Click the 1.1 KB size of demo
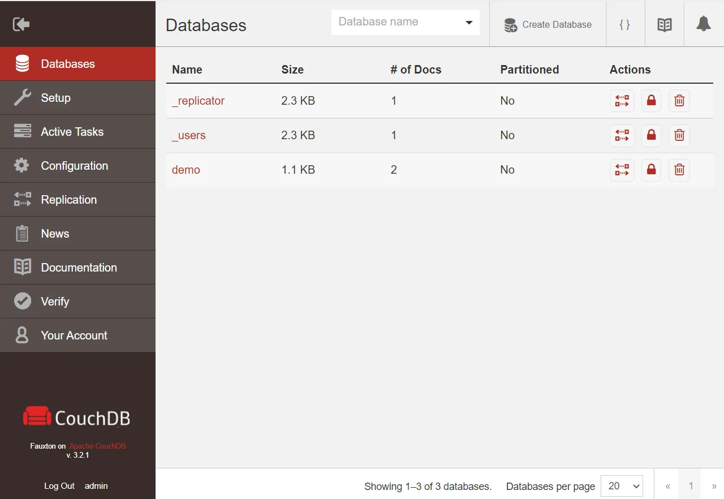This screenshot has width=724, height=499. 298,170
